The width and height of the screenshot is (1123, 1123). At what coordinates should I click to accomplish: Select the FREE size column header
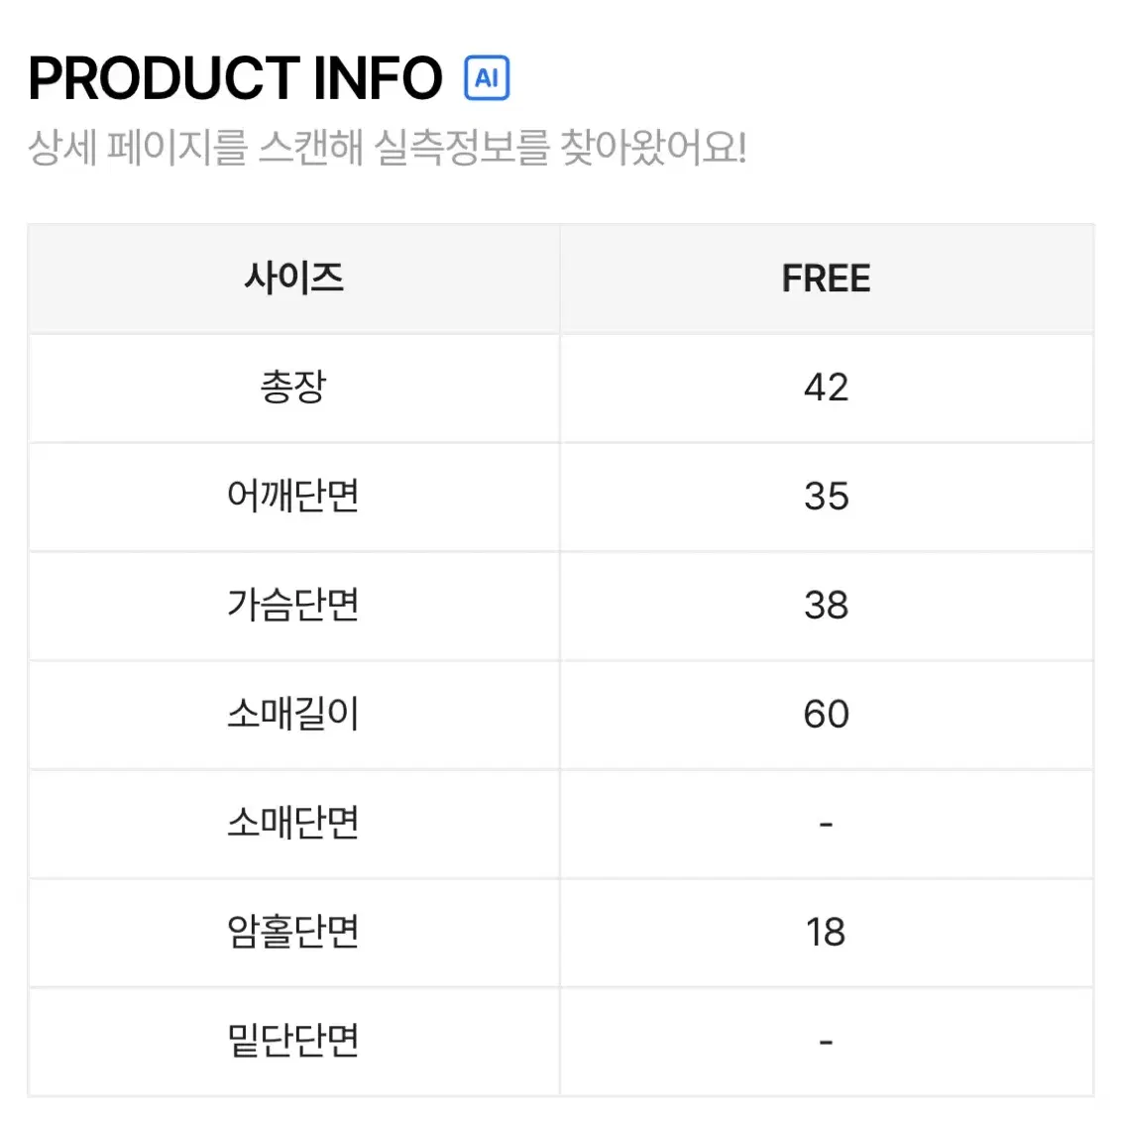click(827, 279)
